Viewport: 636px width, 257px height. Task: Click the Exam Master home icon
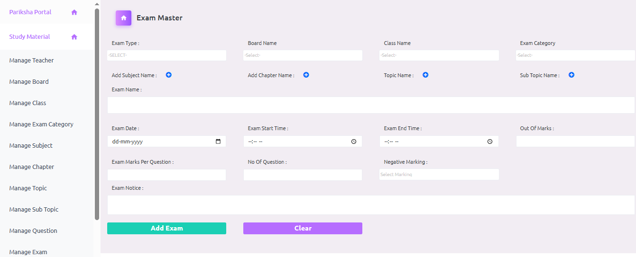click(x=123, y=18)
